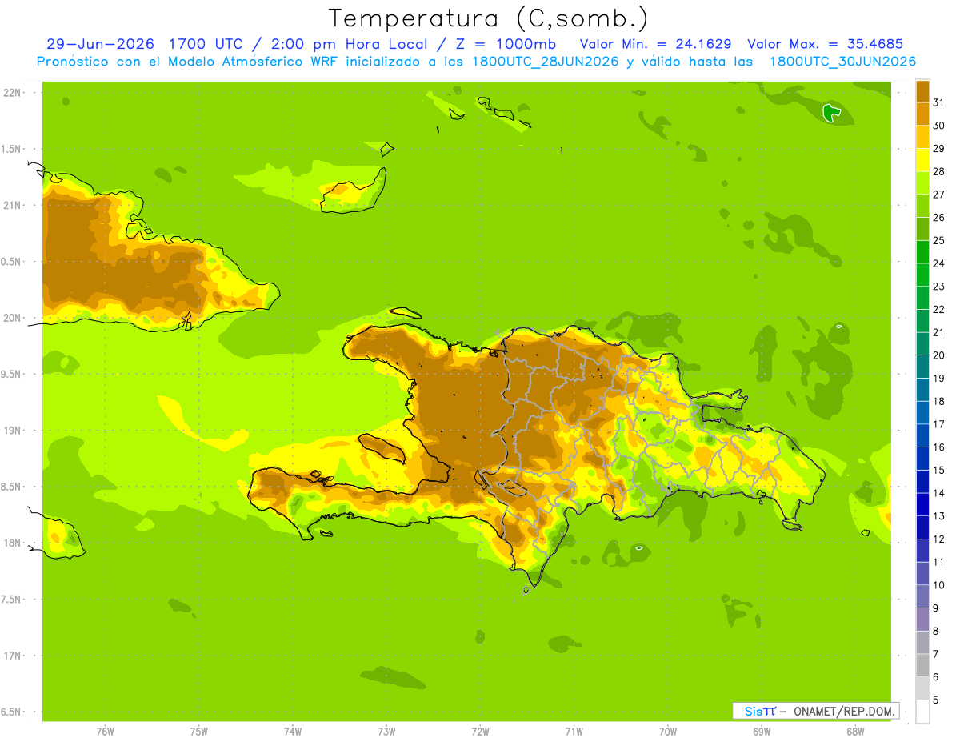
Task: Click '2:00 pm Hora Local' text
Action: [350, 44]
